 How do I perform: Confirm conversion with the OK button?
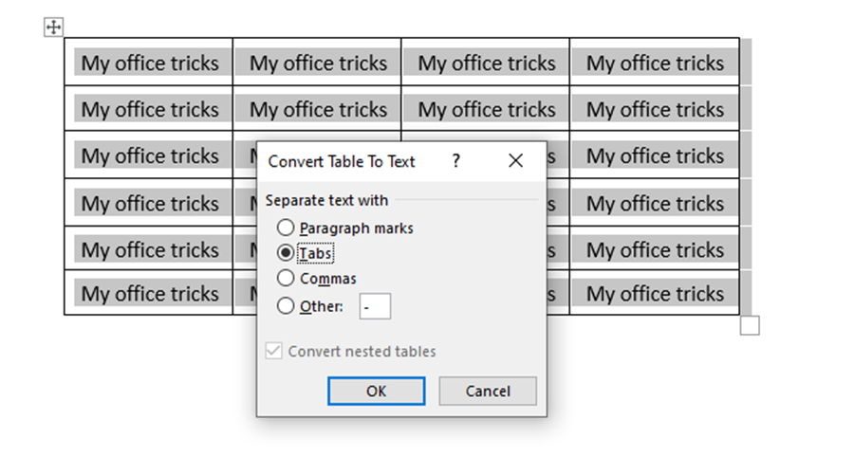[377, 391]
